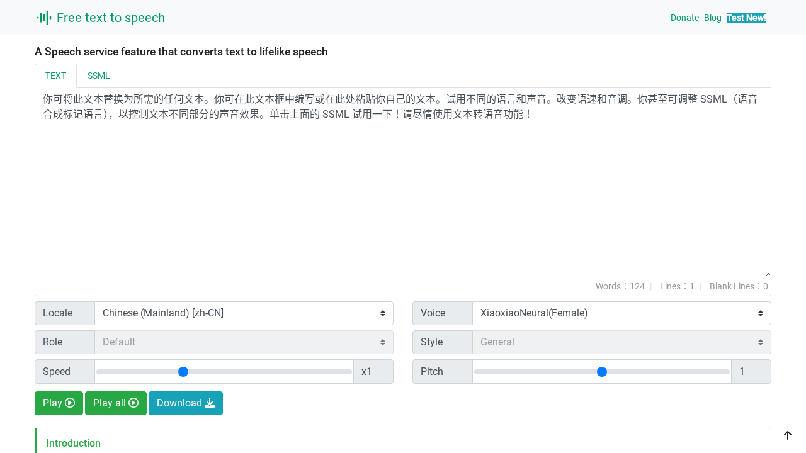Open the Blog page
This screenshot has height=453, width=806.
(x=712, y=18)
